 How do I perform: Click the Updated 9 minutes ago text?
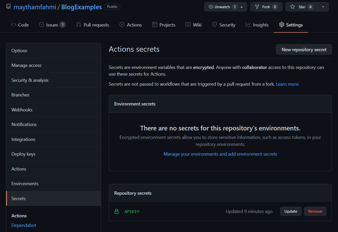[x=249, y=211]
